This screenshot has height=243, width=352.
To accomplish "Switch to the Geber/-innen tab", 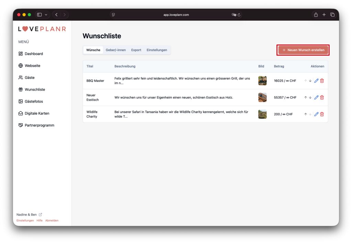I will tap(115, 50).
